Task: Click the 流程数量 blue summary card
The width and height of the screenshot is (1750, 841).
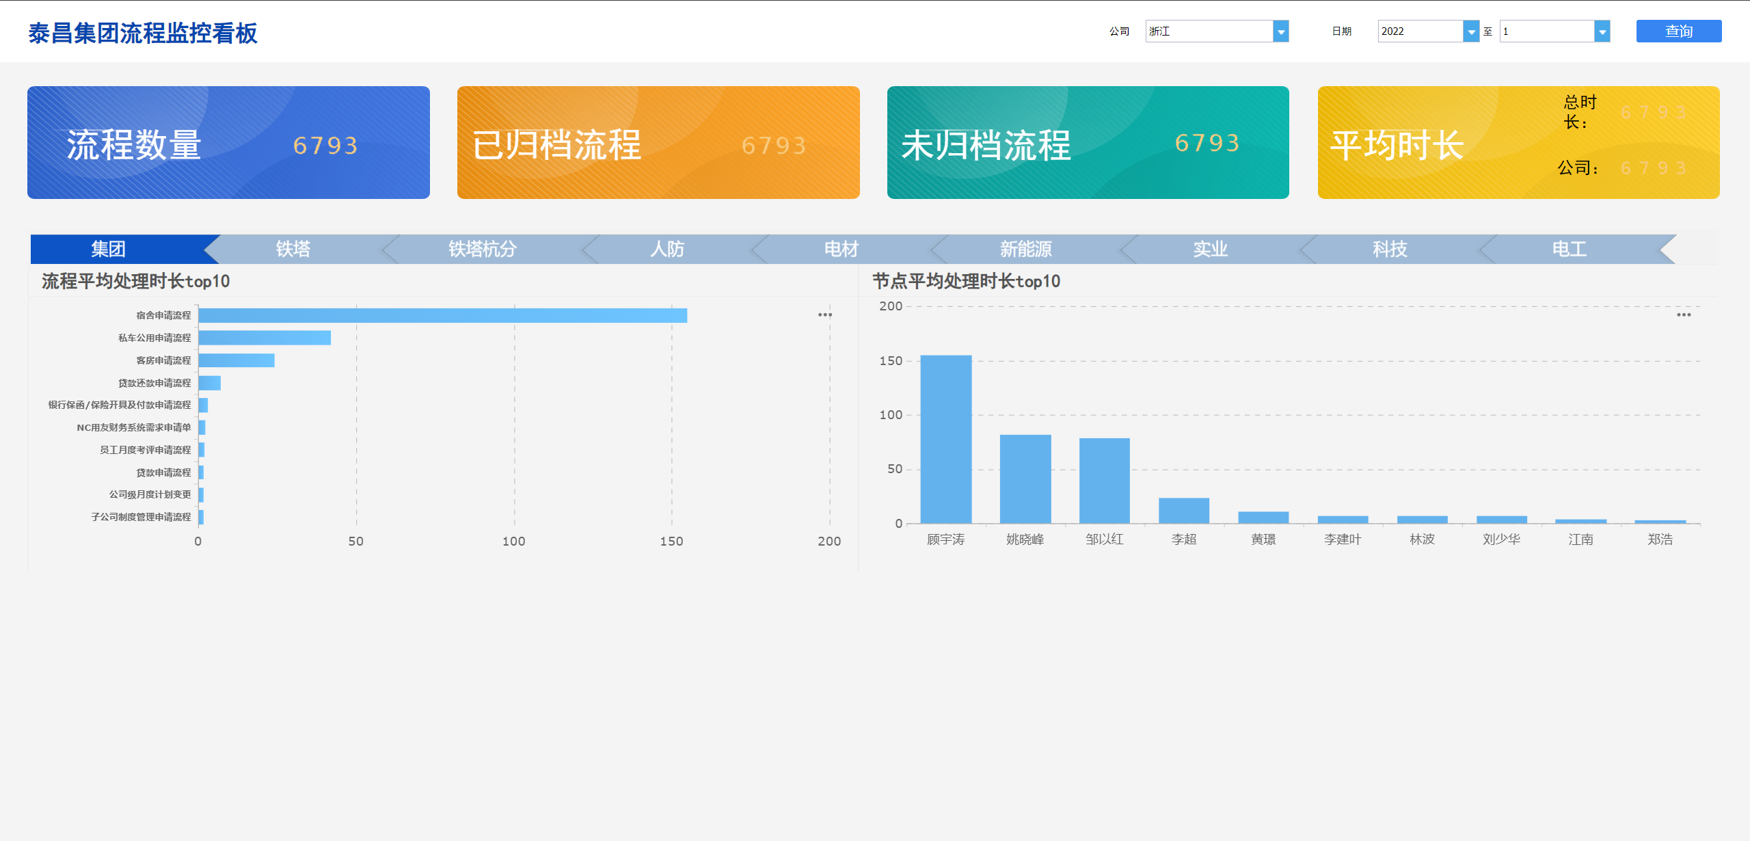Action: pos(228,143)
